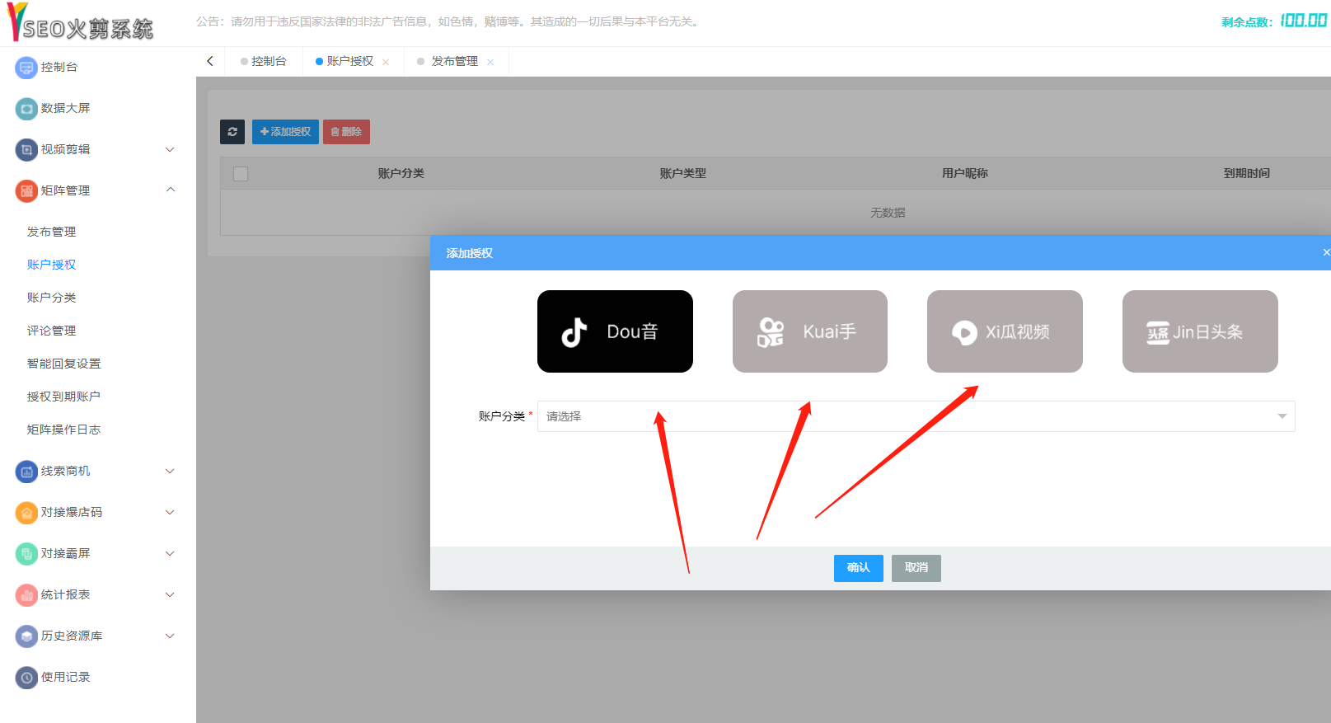The height and width of the screenshot is (723, 1331).
Task: Select the Jin日头条 platform tile
Action: click(1199, 331)
